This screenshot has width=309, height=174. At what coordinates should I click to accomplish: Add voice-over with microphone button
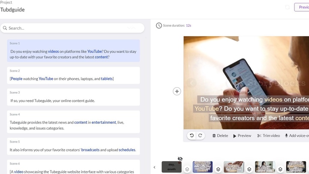tap(297, 136)
